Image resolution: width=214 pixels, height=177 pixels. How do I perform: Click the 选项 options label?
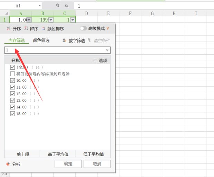pyautogui.click(x=103, y=60)
